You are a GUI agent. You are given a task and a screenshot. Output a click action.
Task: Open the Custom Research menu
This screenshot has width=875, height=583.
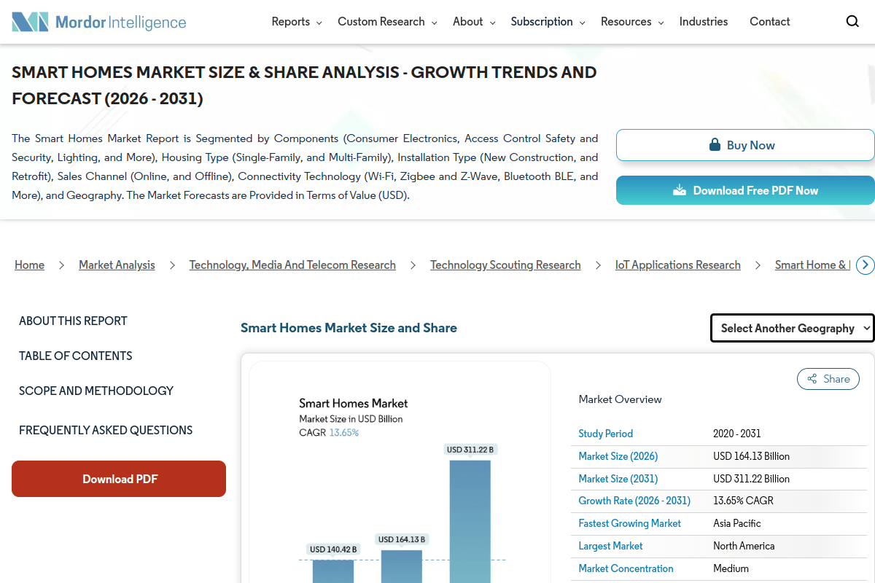point(381,22)
